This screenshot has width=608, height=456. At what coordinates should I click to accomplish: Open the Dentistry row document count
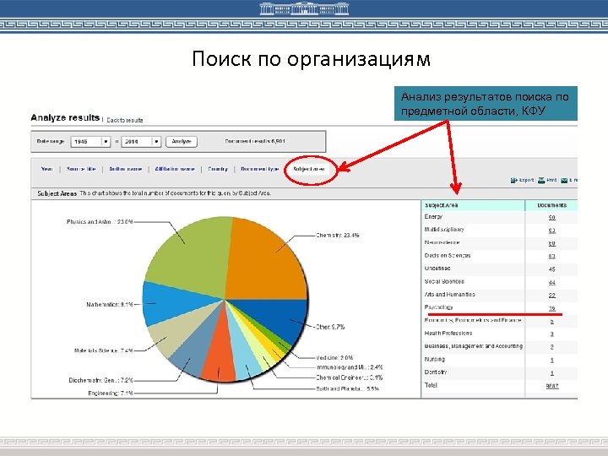pyautogui.click(x=551, y=373)
